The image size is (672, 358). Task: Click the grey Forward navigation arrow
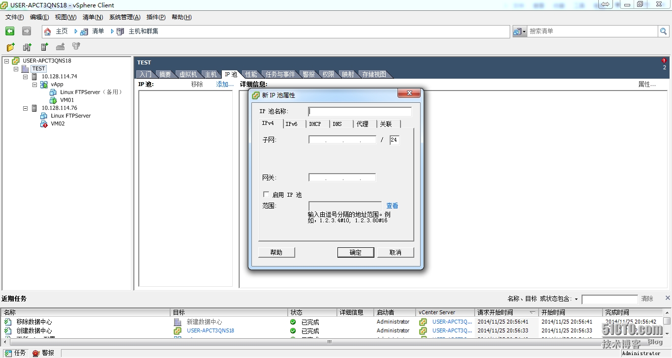pyautogui.click(x=27, y=31)
